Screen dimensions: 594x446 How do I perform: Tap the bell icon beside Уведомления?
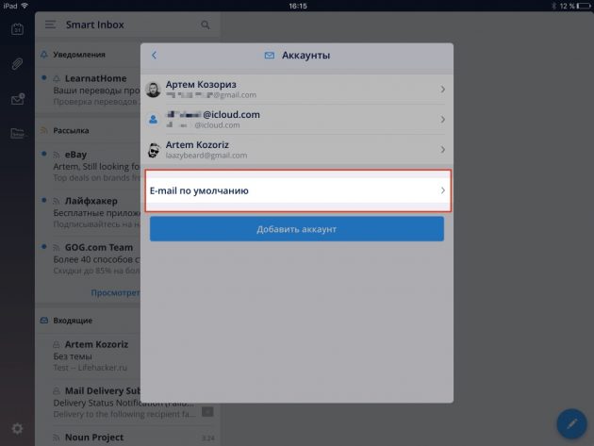point(44,55)
